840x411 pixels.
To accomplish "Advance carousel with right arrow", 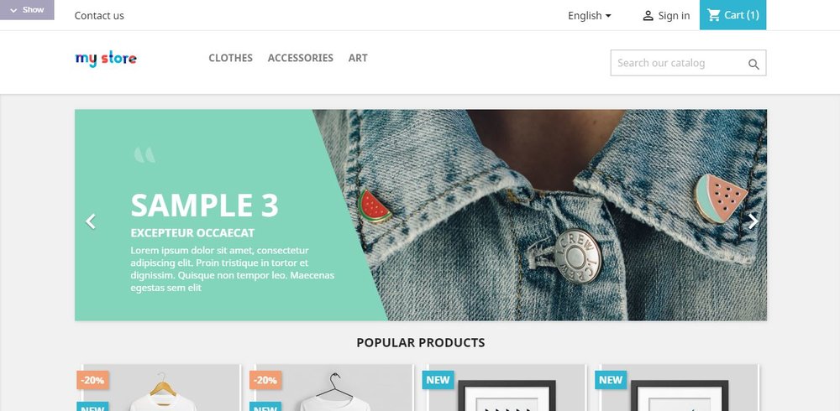I will point(753,221).
